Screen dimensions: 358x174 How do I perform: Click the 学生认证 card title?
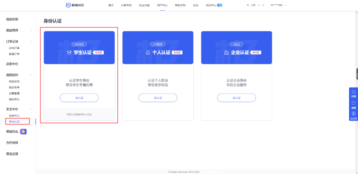click(x=83, y=52)
